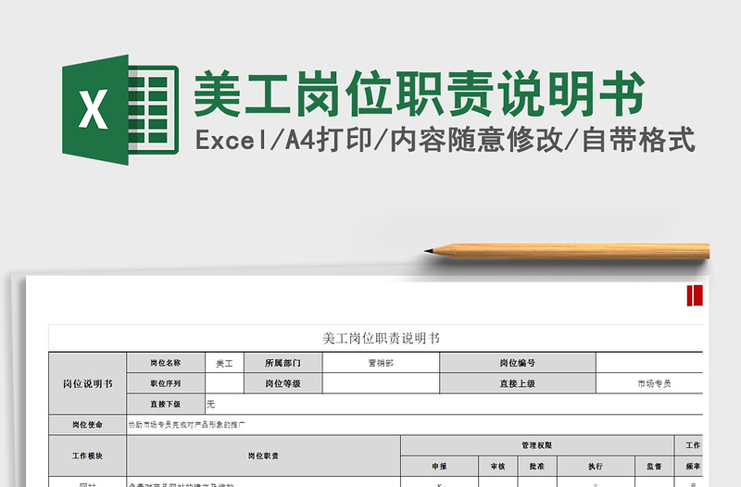Select the 市场专员 value cell
Image resolution: width=741 pixels, height=487 pixels.
tap(650, 383)
